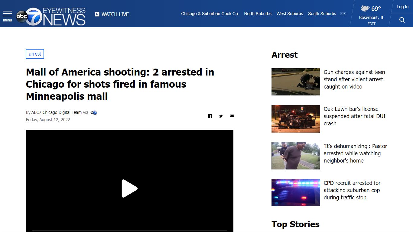
Task: Click the Mall of America shooting headline
Action: (120, 84)
